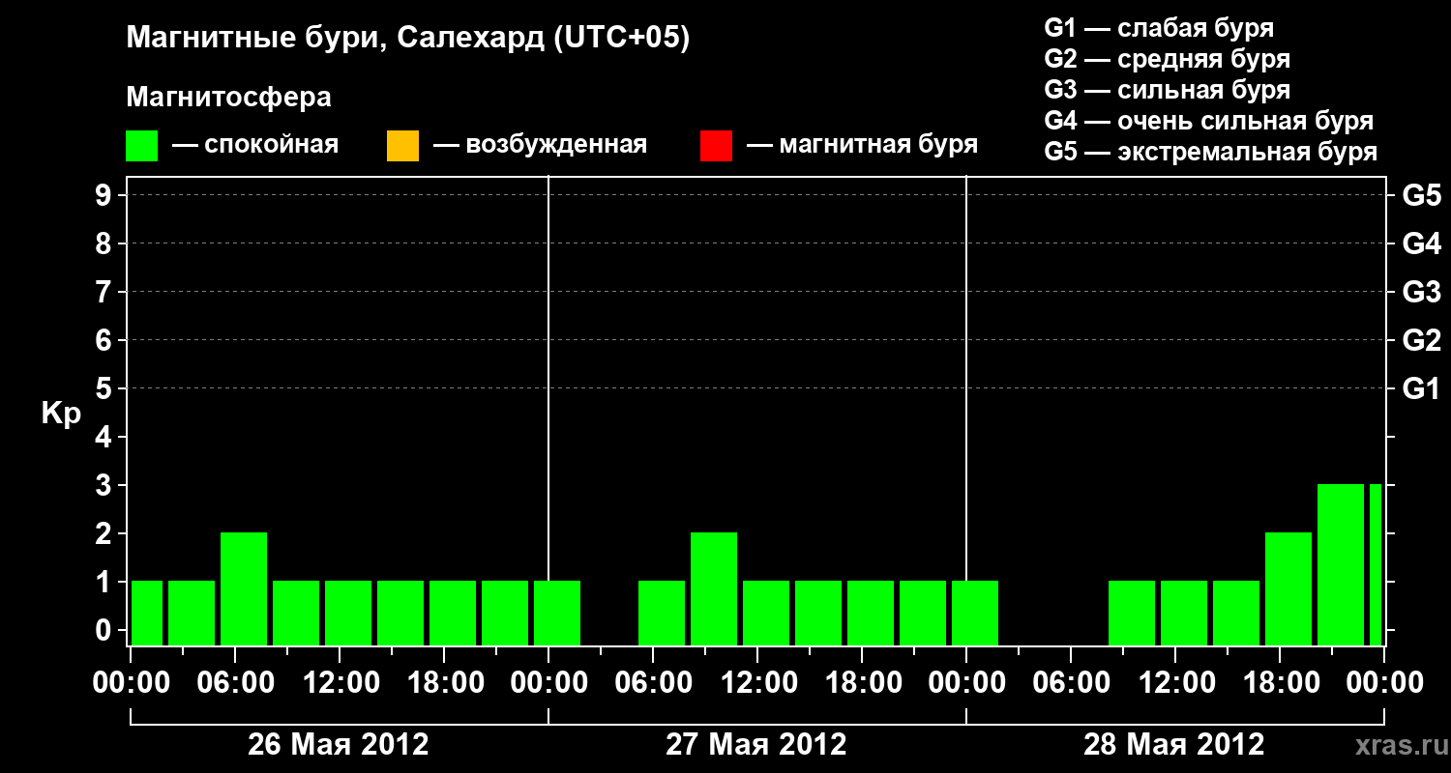
Task: Click the bar spanning midnight between 27 and 28 Мая
Action: 975,613
